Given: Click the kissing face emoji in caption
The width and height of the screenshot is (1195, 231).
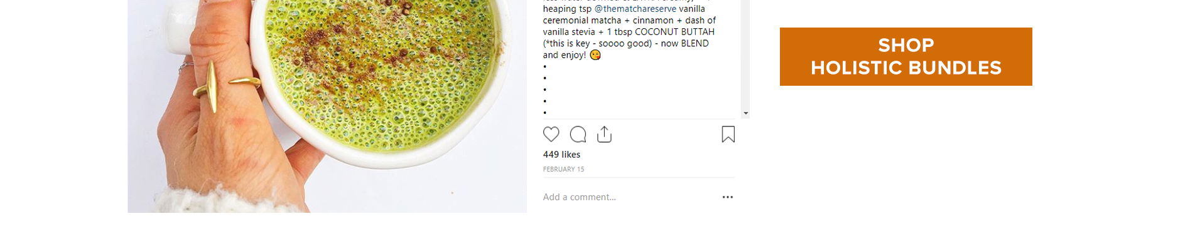Looking at the screenshot, I should pos(595,55).
